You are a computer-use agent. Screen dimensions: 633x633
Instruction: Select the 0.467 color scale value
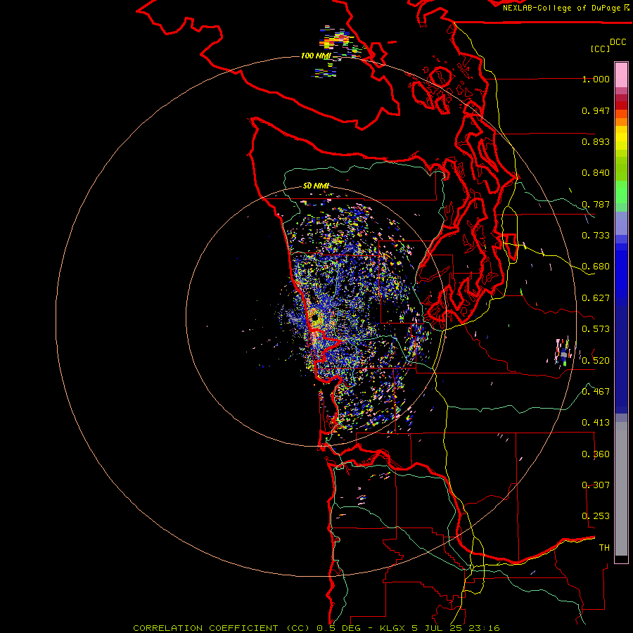tap(596, 392)
